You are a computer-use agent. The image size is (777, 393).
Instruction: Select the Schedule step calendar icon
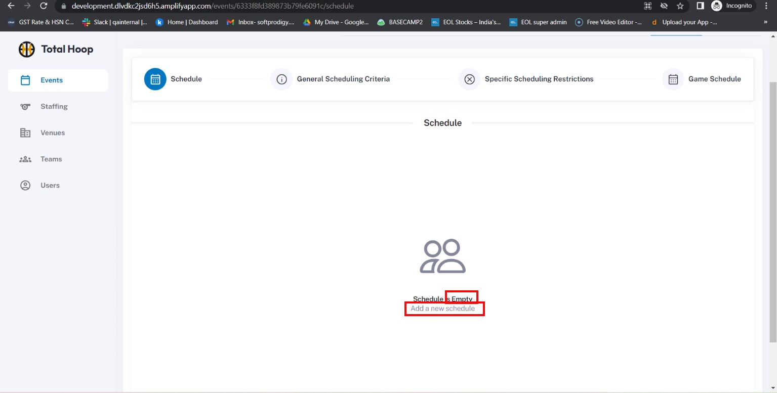pyautogui.click(x=155, y=79)
